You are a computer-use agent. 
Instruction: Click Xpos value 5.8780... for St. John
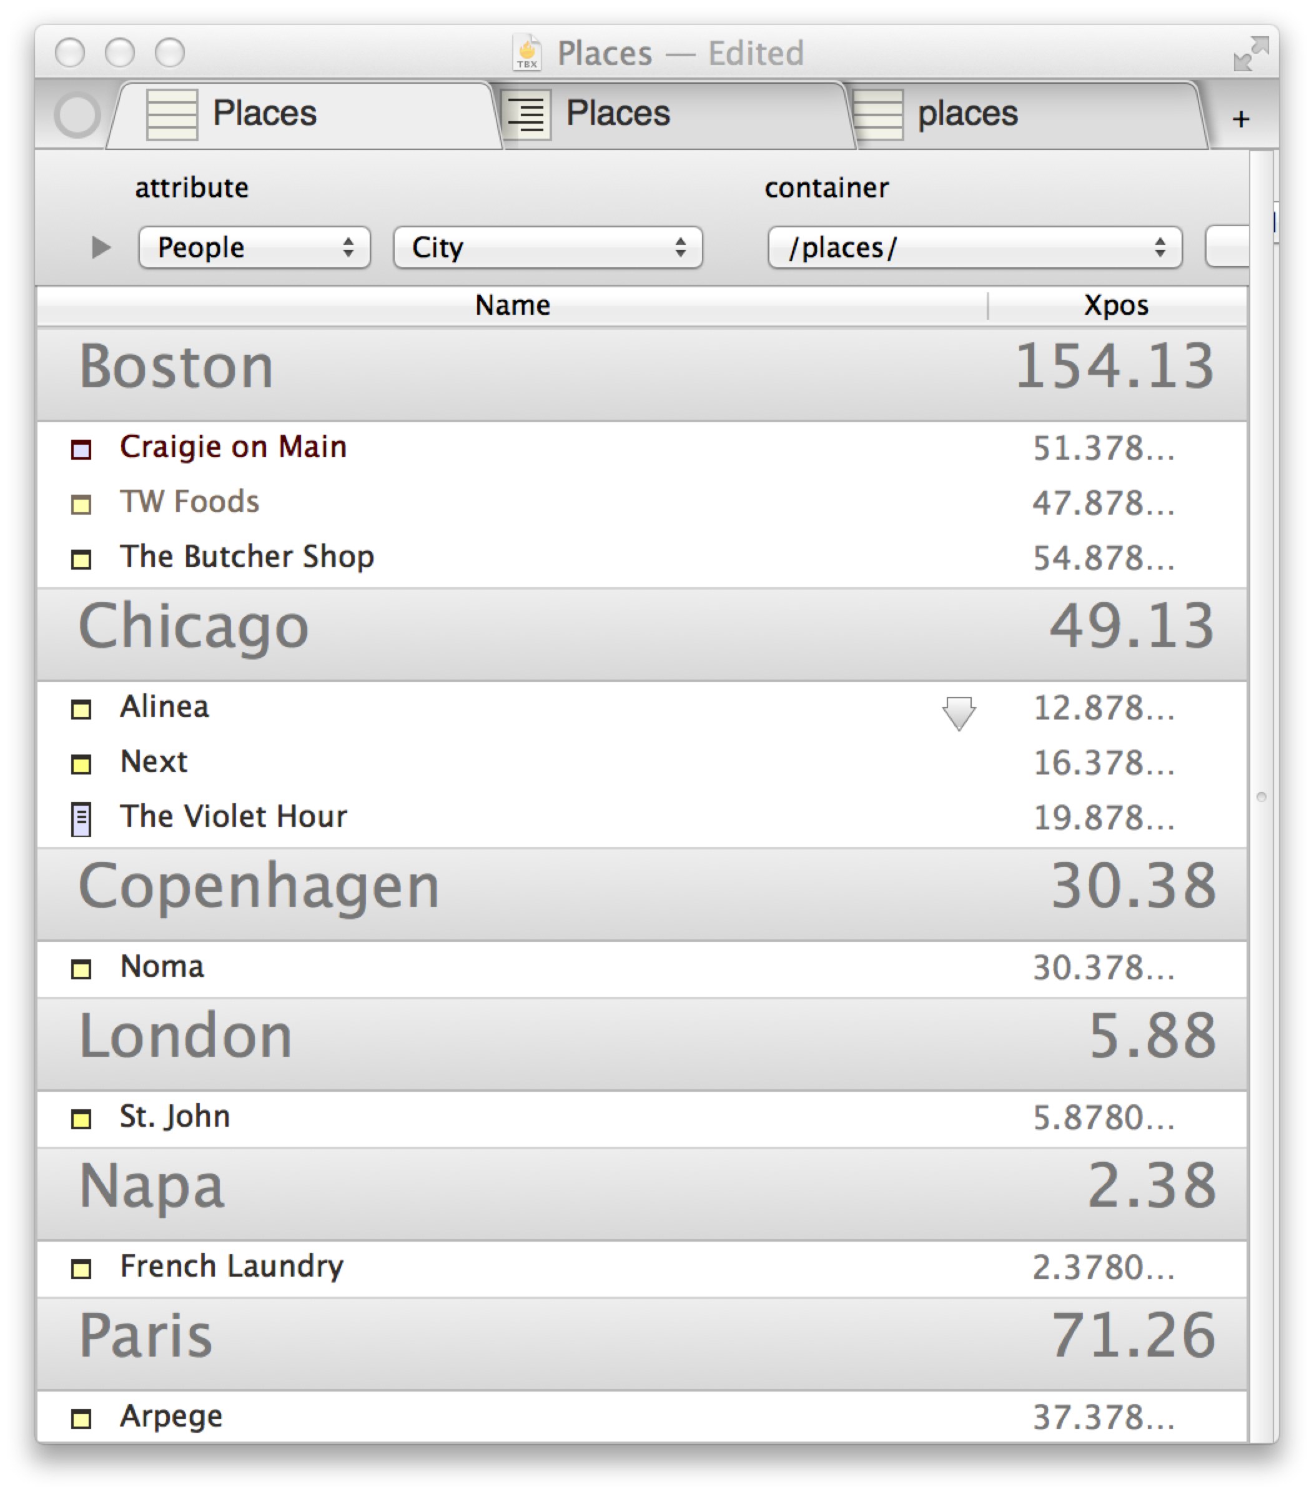click(x=1104, y=1118)
